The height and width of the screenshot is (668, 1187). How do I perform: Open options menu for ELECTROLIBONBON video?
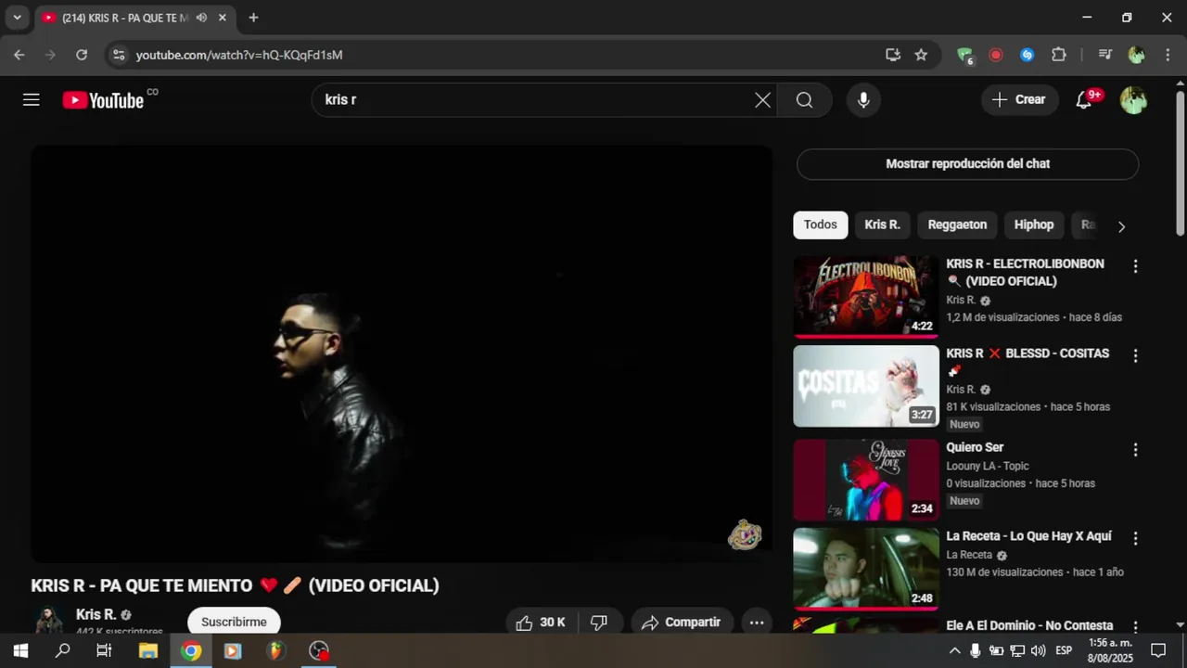click(x=1135, y=266)
